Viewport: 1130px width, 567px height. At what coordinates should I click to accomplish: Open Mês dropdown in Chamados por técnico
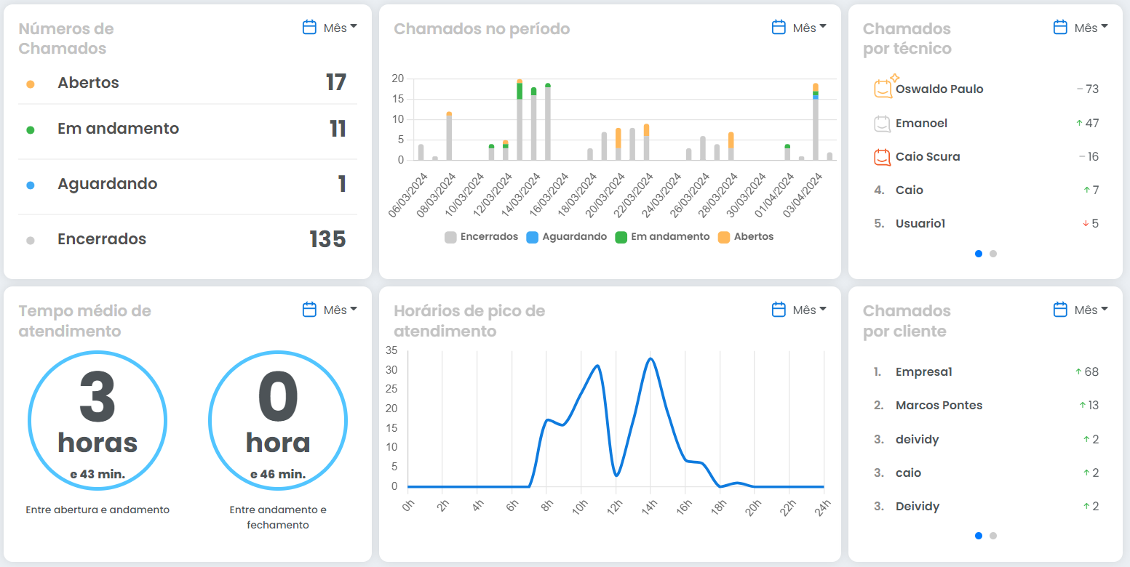tap(1091, 28)
